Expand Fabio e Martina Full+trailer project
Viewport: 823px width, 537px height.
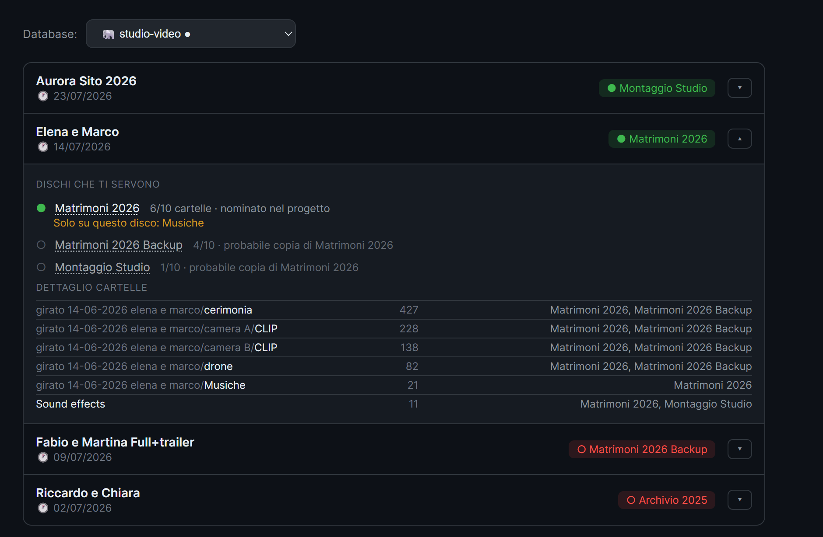point(739,449)
